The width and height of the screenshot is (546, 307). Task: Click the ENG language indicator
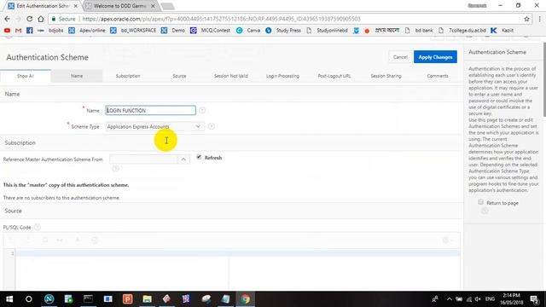[490, 299]
